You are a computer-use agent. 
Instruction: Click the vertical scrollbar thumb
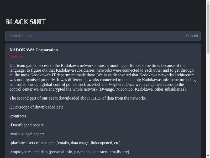click(208, 29)
